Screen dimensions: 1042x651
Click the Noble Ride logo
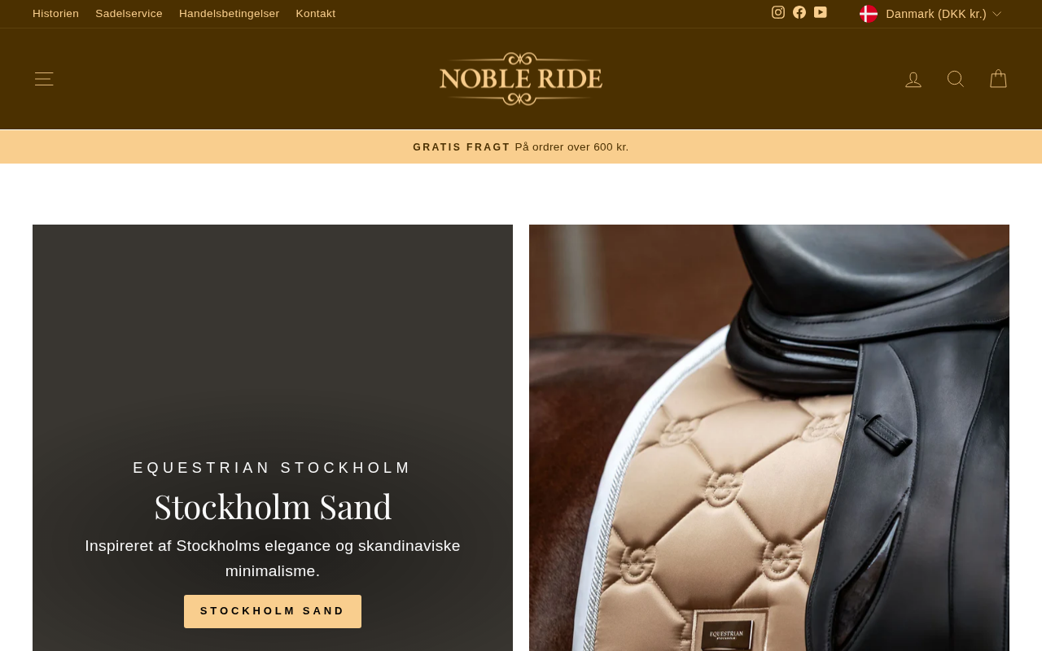[x=521, y=79]
